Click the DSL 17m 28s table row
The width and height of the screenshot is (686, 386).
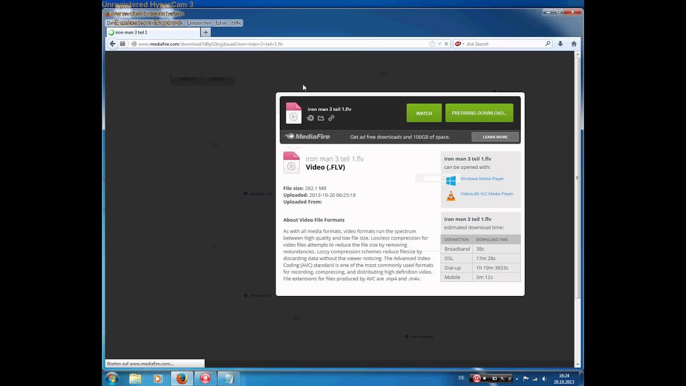click(x=481, y=258)
